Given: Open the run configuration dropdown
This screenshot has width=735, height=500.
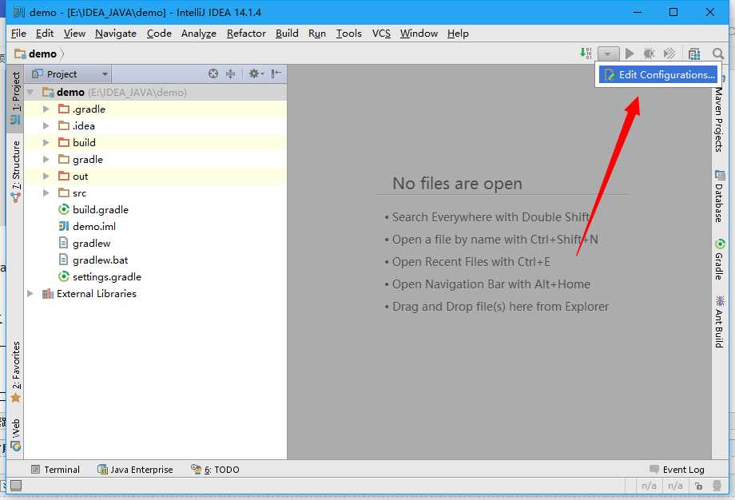Looking at the screenshot, I should (608, 54).
